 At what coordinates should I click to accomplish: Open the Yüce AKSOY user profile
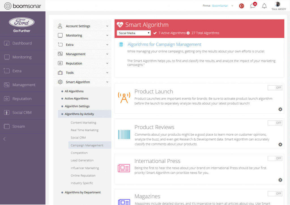pyautogui.click(x=279, y=6)
